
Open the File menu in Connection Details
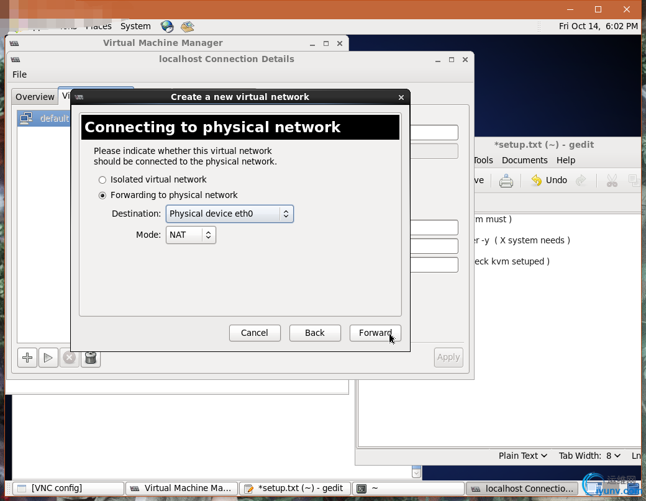(19, 74)
